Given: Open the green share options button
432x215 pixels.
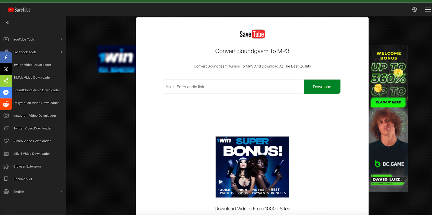Looking at the screenshot, I should pyautogui.click(x=6, y=81).
